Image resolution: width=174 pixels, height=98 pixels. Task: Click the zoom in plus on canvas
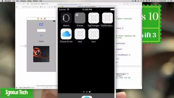[51, 88]
